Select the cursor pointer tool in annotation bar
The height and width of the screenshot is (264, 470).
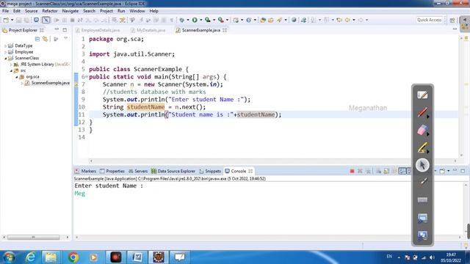(422, 165)
